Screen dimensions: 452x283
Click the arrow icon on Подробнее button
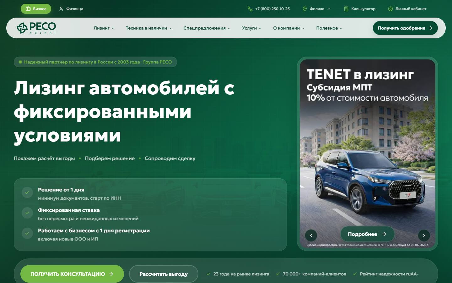[x=384, y=234]
